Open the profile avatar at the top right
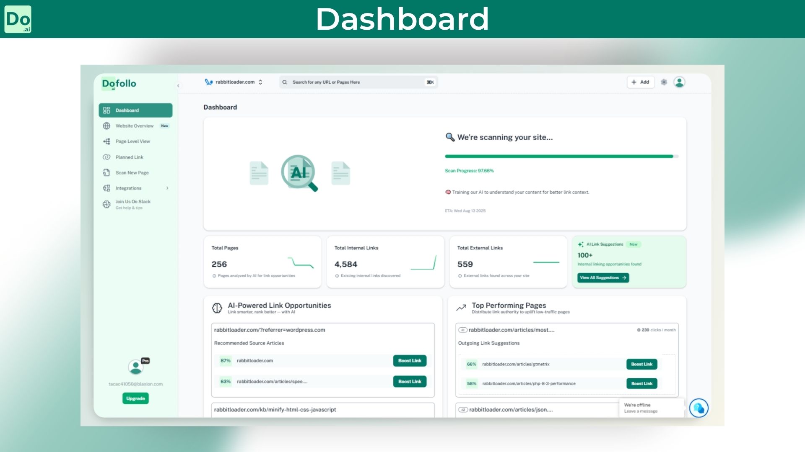 tap(679, 82)
